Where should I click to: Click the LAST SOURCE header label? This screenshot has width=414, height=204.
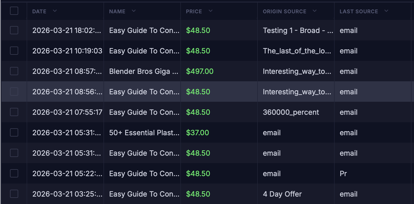pos(359,12)
